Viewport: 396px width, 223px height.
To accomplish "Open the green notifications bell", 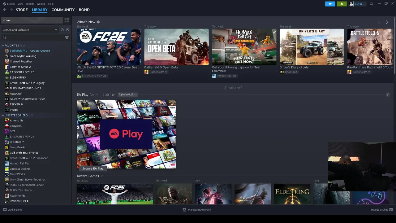I will point(342,4).
